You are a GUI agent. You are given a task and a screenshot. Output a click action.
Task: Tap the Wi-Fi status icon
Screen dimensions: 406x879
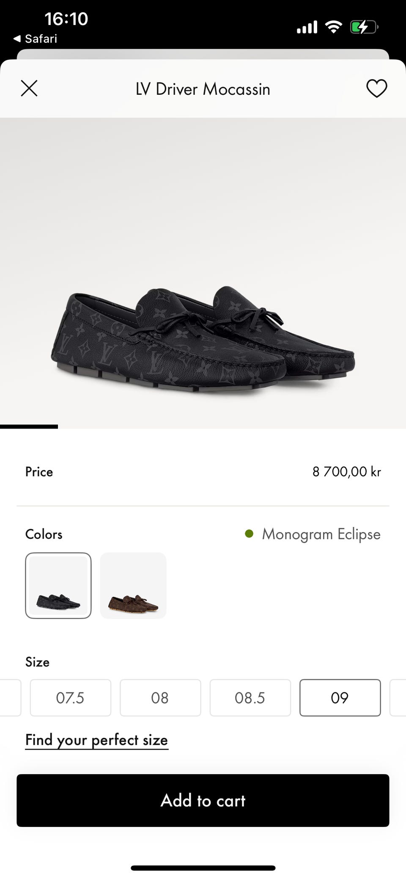[x=333, y=27]
